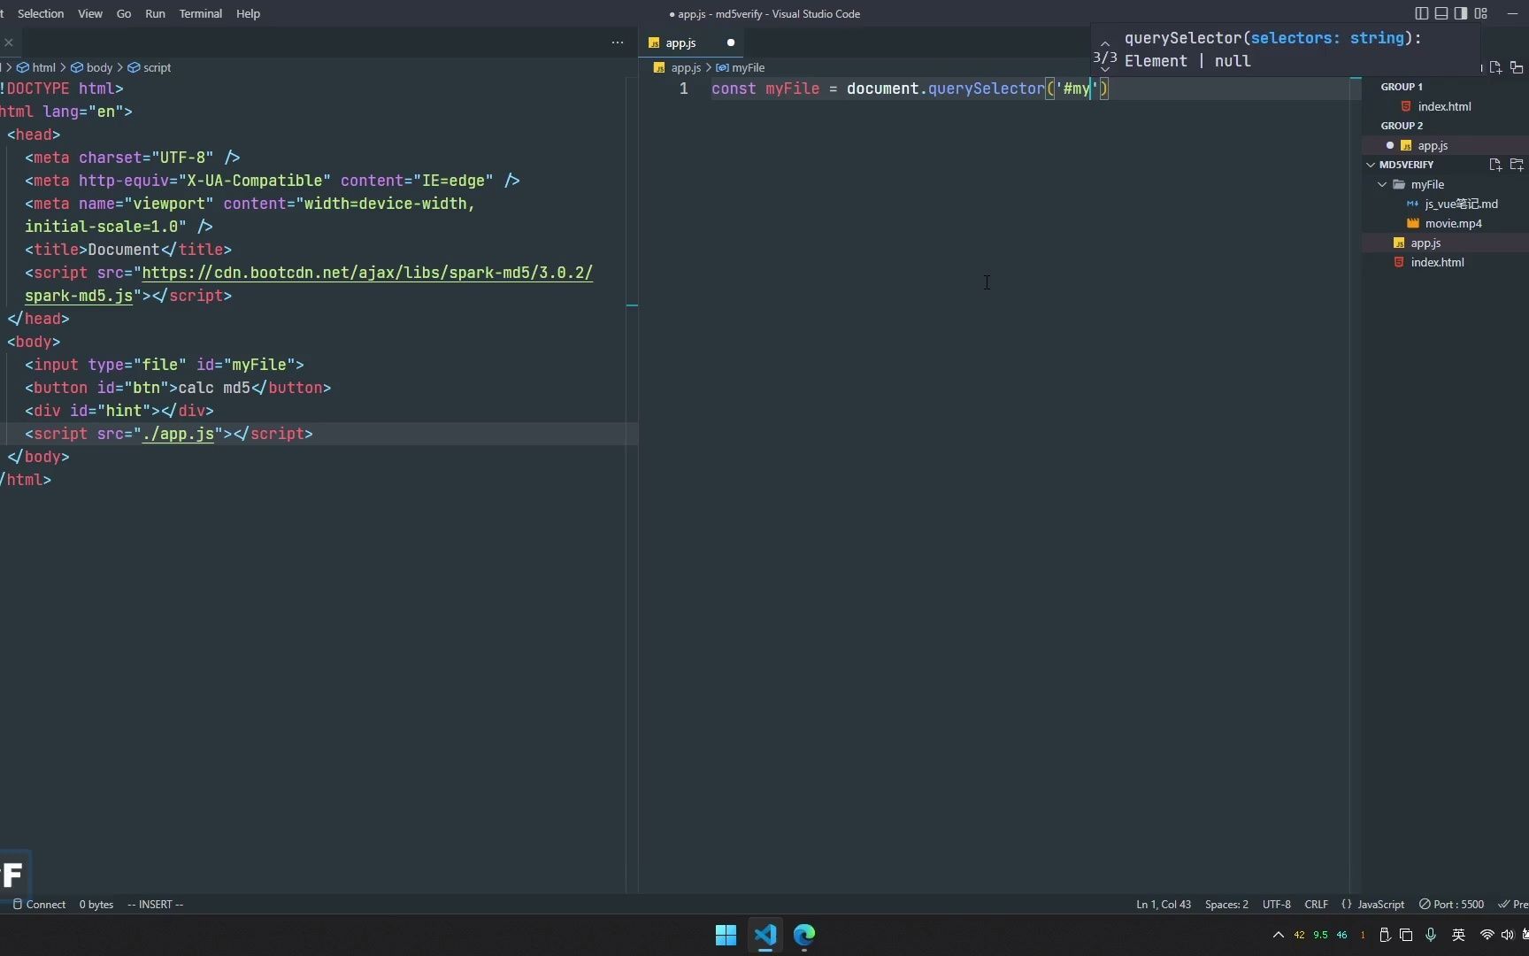Click Wi-Fi network tray icon
This screenshot has width=1529, height=956.
pos(1487,935)
